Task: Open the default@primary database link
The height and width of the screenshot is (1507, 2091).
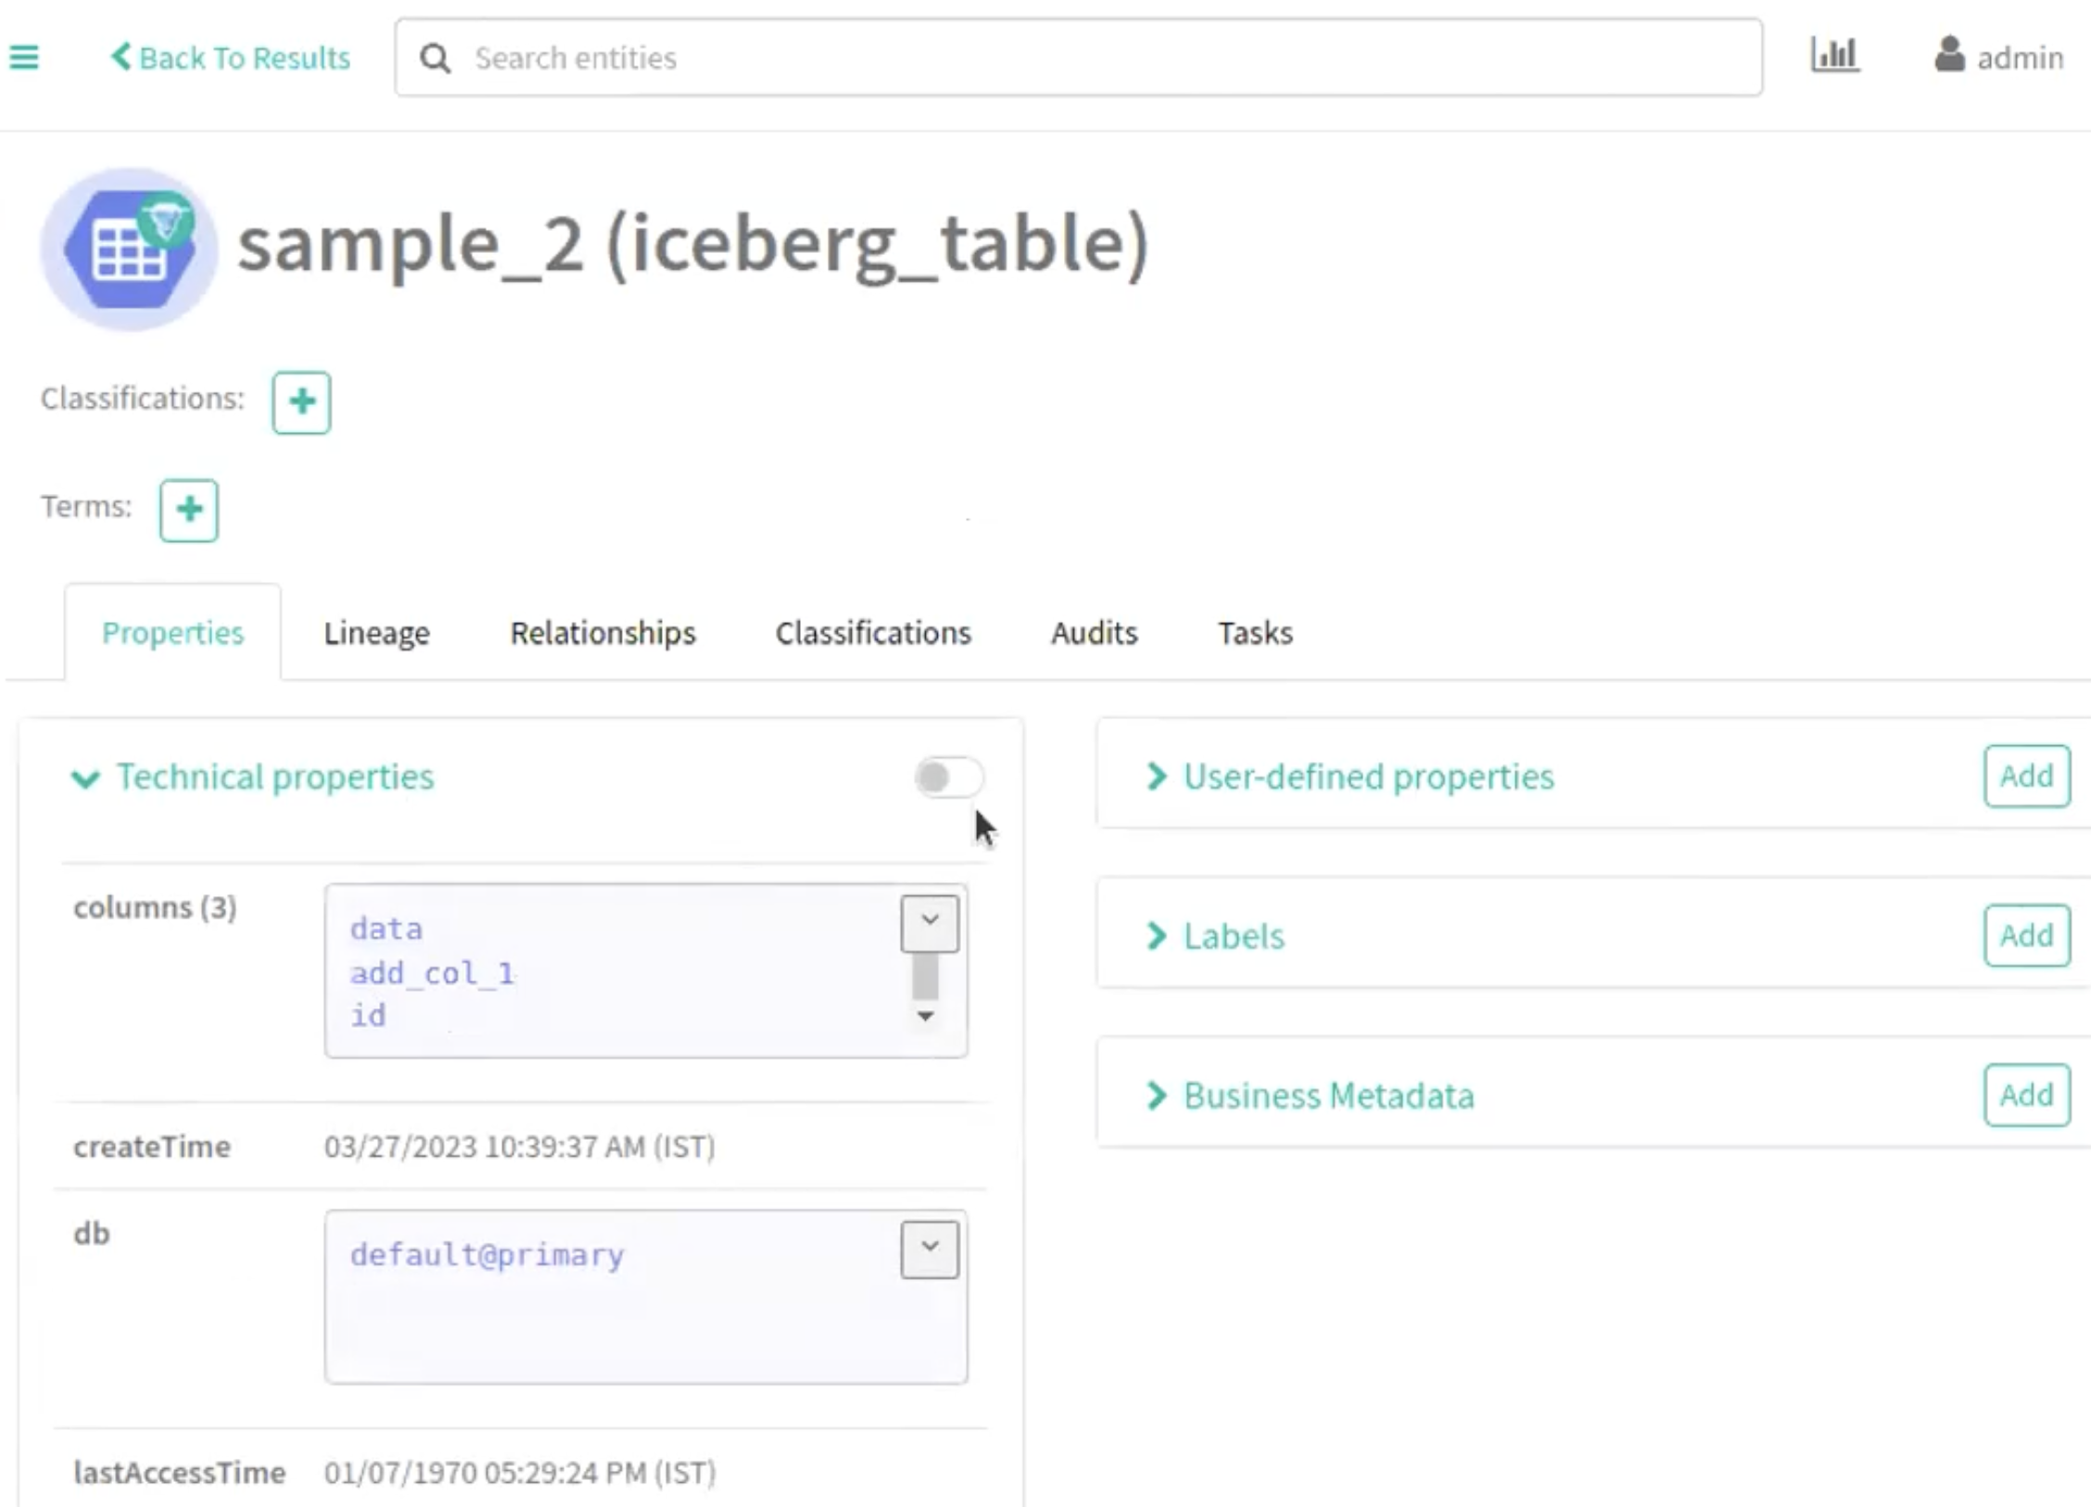Action: 487,1255
